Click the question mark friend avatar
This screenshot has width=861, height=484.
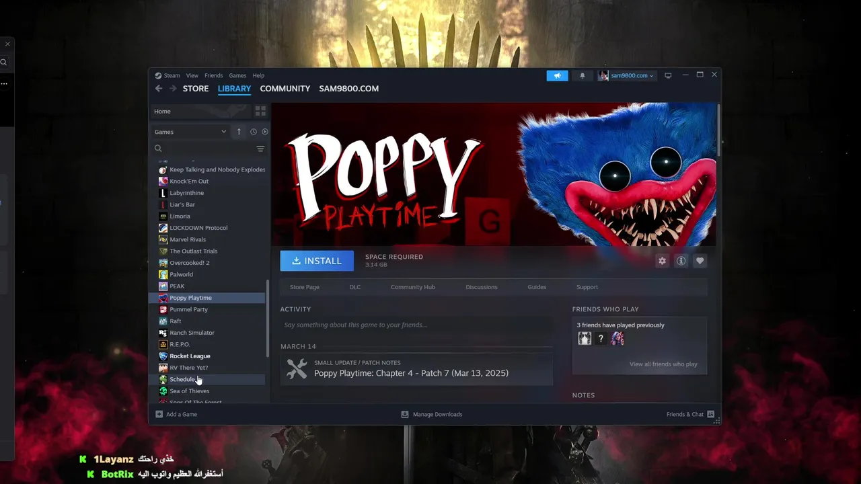click(x=601, y=339)
